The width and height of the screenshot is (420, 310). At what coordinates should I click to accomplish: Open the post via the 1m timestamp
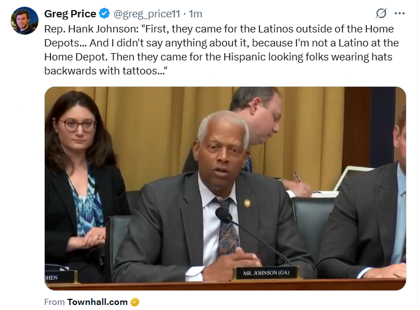click(196, 13)
